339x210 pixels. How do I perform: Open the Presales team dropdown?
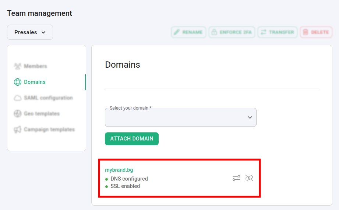(x=30, y=32)
